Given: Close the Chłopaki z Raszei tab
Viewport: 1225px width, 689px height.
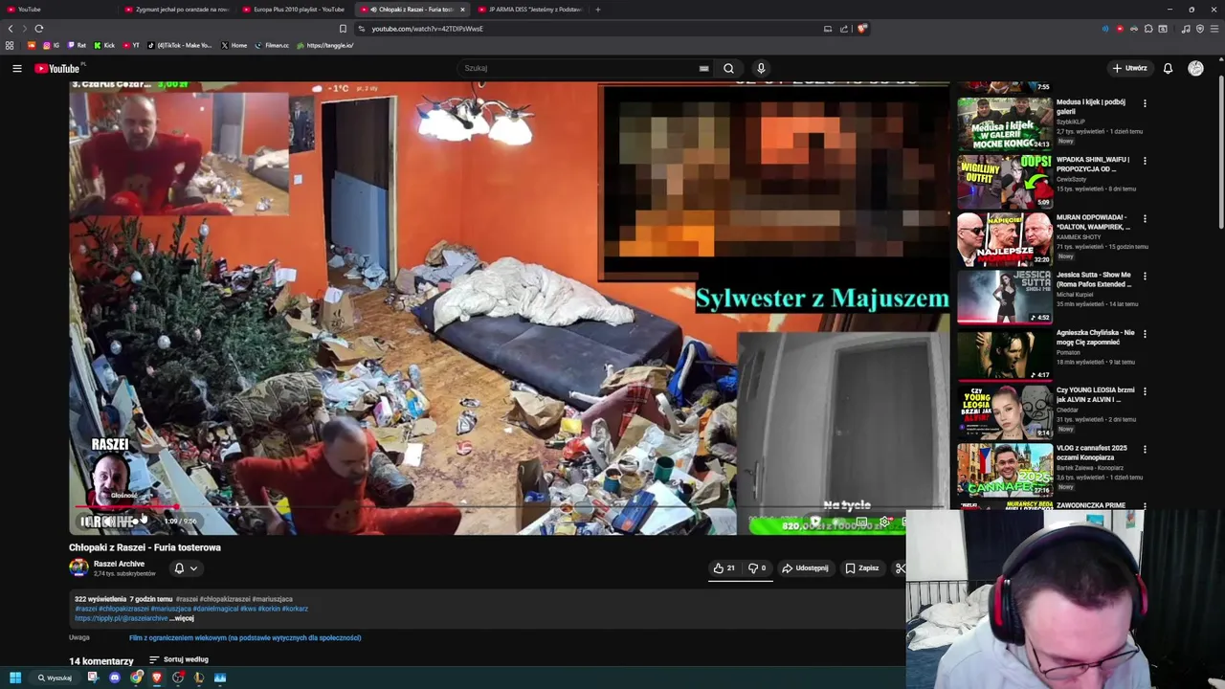Looking at the screenshot, I should pos(462,10).
